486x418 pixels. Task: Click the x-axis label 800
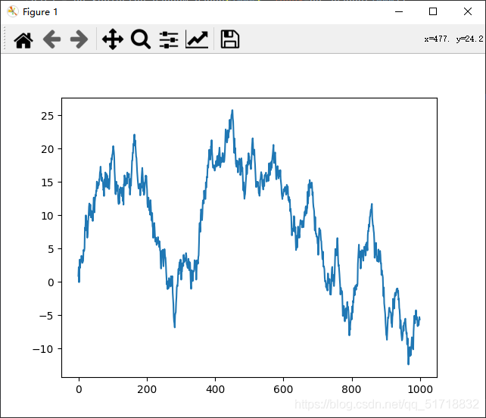click(x=351, y=389)
